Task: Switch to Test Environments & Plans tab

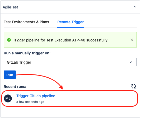Action: [26, 22]
